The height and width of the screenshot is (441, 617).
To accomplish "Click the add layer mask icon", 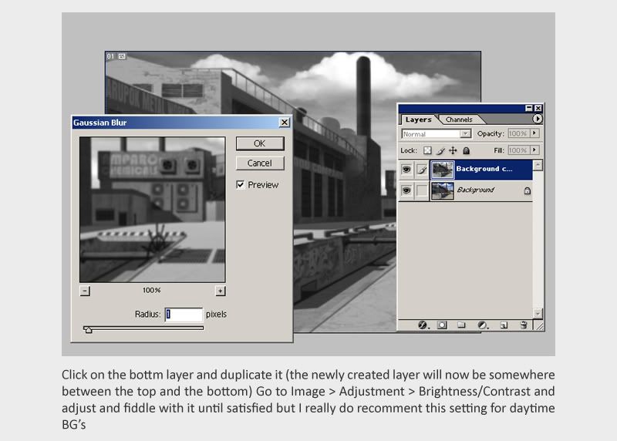I will pos(443,325).
